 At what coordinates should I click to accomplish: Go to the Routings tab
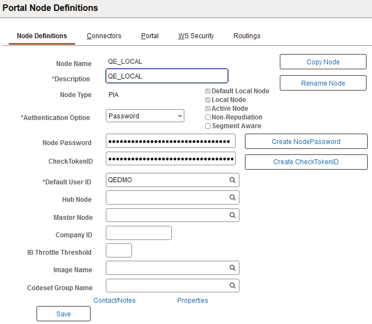click(247, 36)
